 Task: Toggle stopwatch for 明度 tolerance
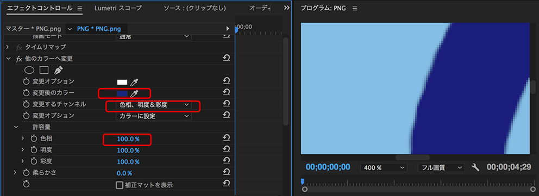tap(34, 150)
